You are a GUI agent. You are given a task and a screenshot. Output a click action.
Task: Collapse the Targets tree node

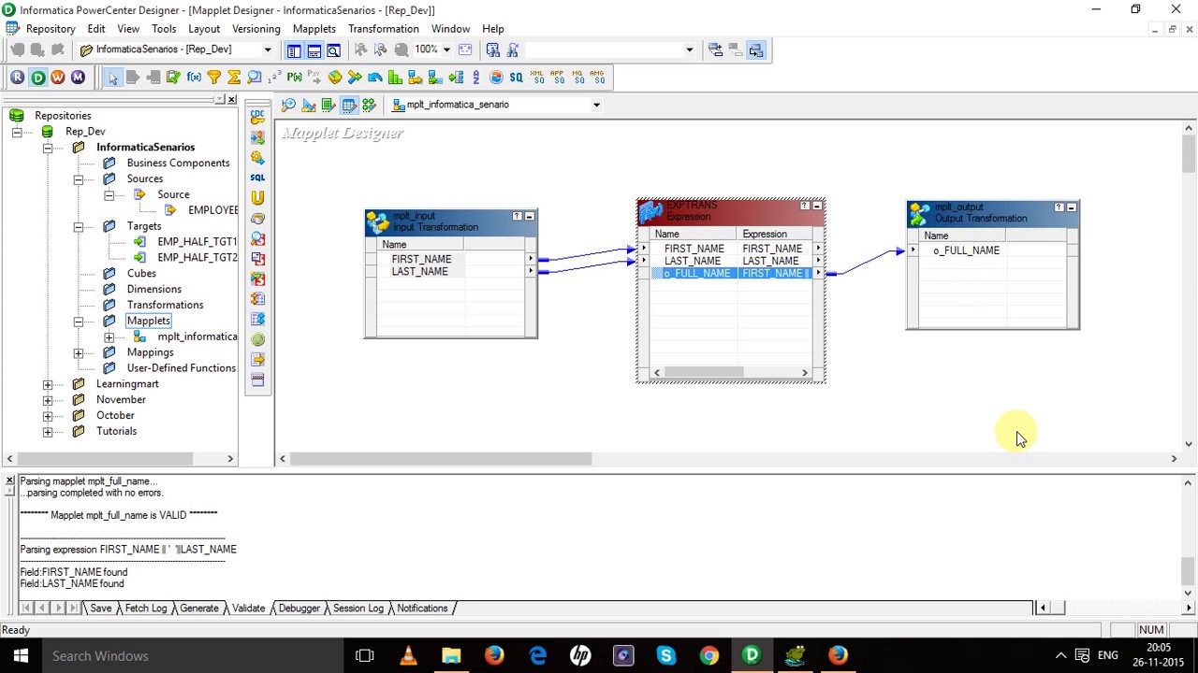[x=79, y=227]
